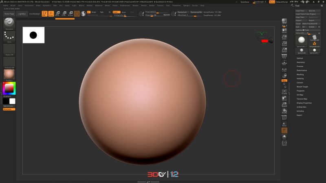Pick a color in the color picker
Screen dimensions: 326x183
(9, 88)
